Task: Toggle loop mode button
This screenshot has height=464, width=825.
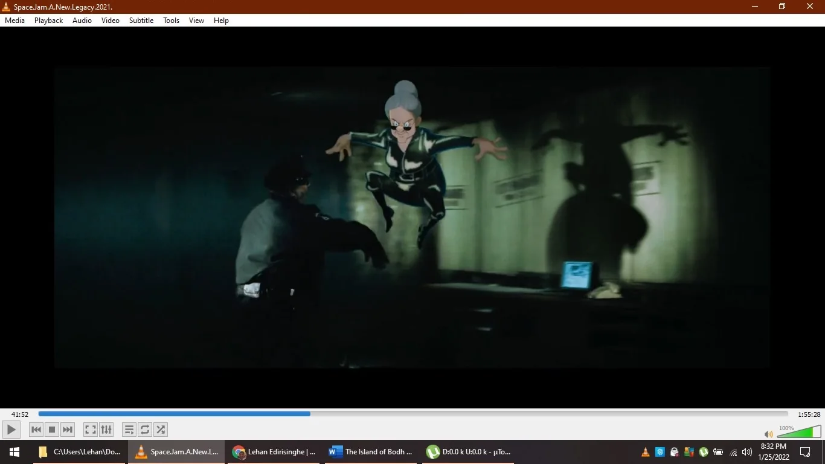Action: (145, 430)
